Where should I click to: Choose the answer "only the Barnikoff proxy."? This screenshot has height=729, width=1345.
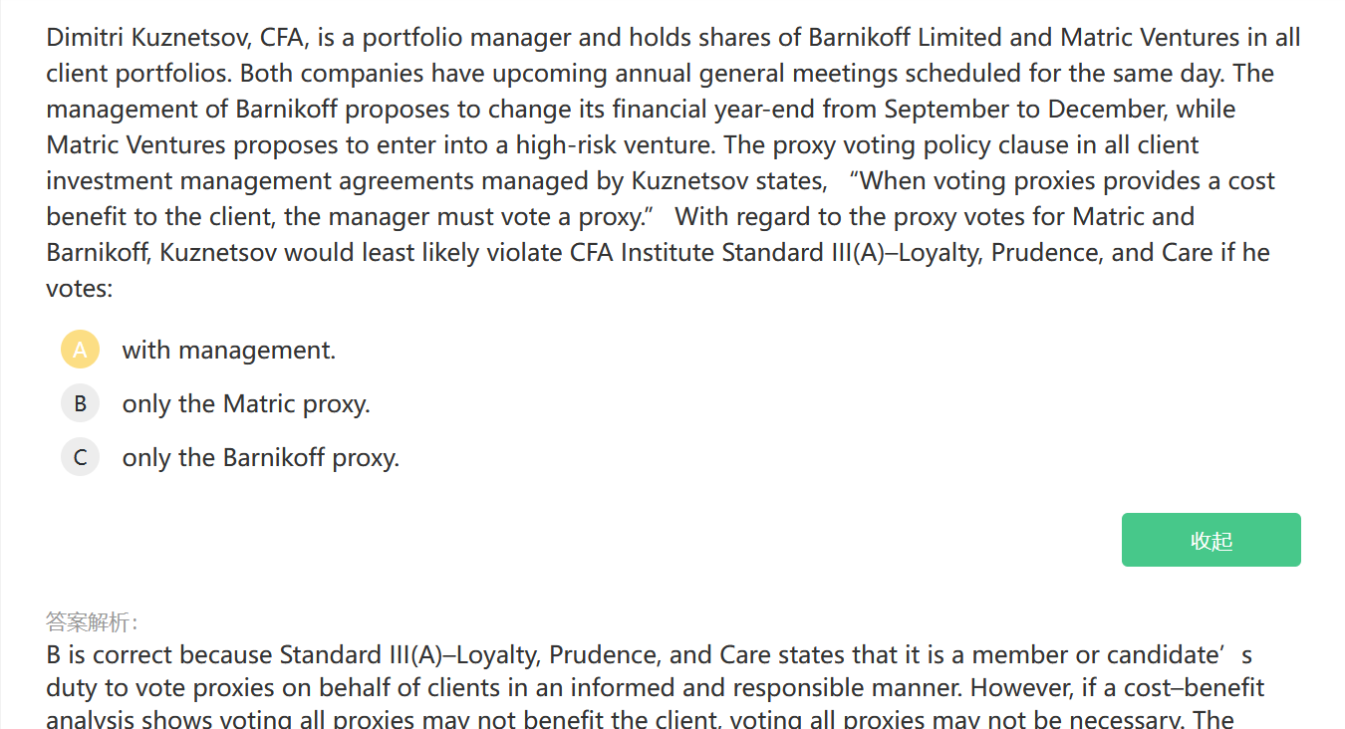click(x=260, y=458)
